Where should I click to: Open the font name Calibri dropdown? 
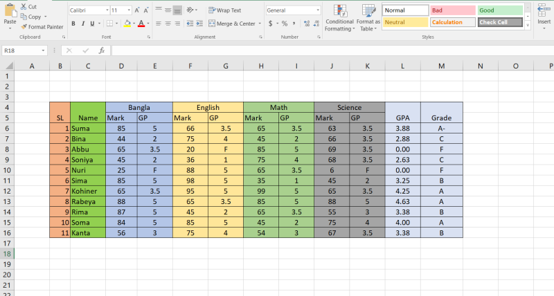click(x=107, y=10)
